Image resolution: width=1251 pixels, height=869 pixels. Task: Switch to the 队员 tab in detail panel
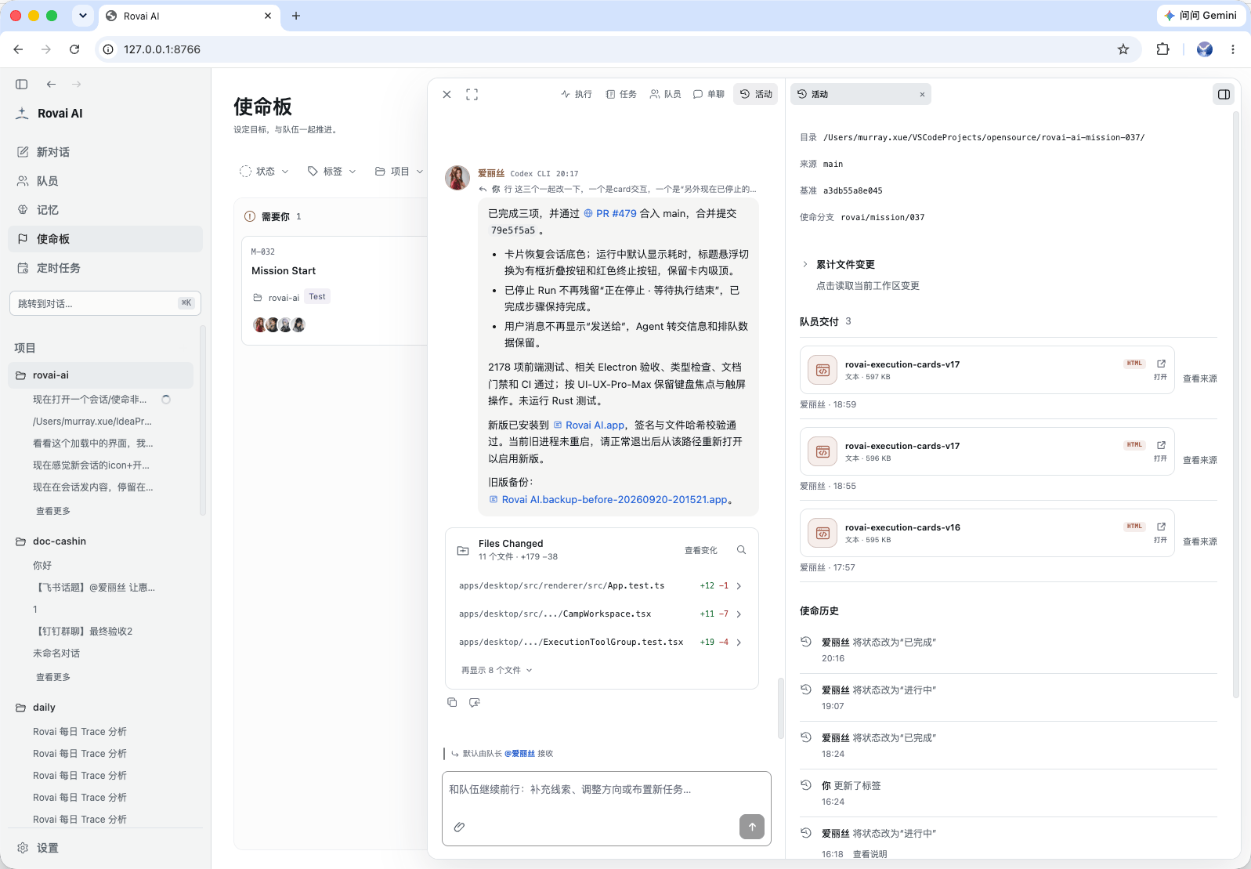(666, 94)
